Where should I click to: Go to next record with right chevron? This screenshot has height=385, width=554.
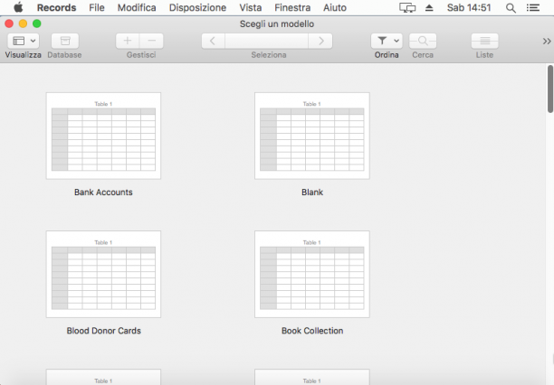click(320, 41)
